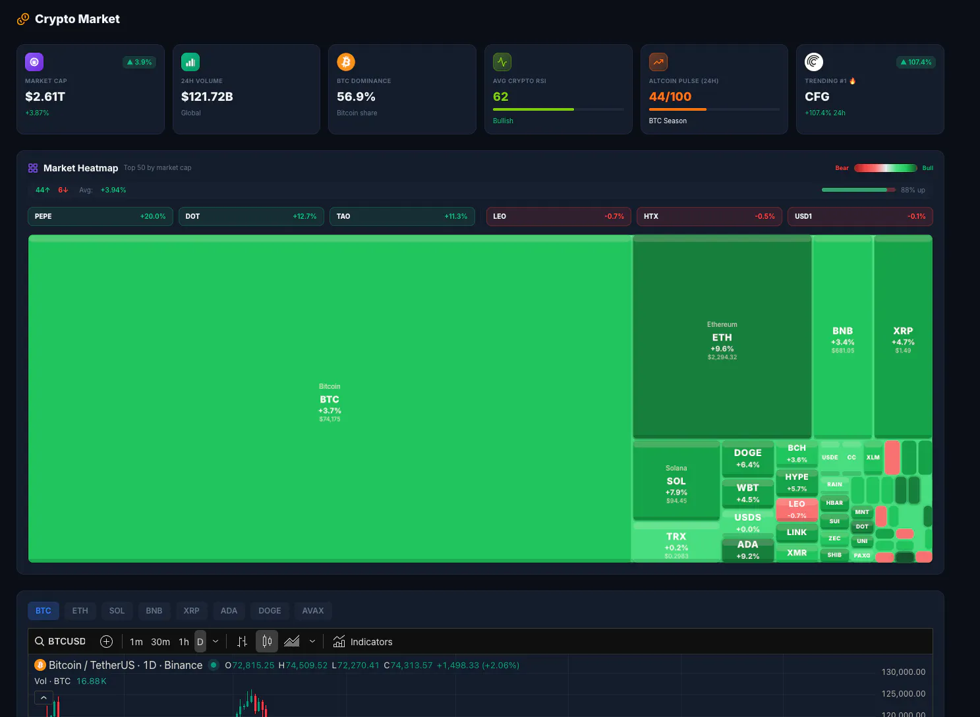The width and height of the screenshot is (980, 717).
Task: Select the Candles chart style icon
Action: click(x=267, y=641)
